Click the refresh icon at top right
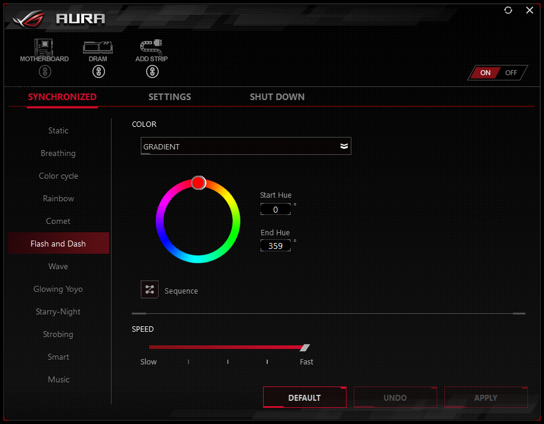 [x=508, y=10]
